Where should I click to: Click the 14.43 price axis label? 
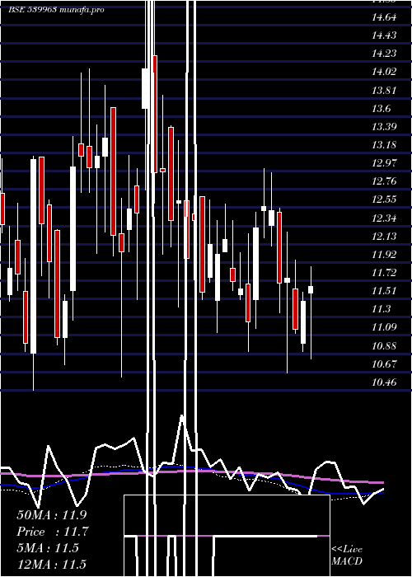click(385, 35)
